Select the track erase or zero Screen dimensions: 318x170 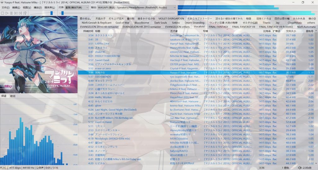pyautogui.click(x=196, y=68)
